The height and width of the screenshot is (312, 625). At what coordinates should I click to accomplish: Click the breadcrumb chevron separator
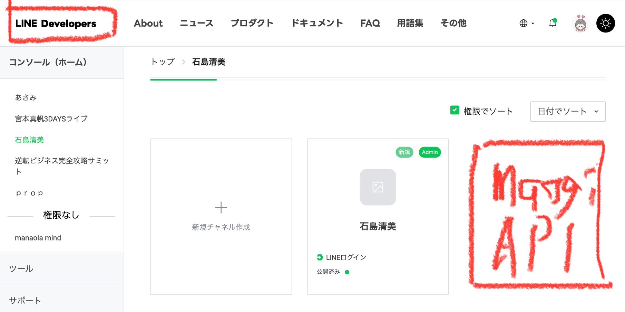coord(184,62)
